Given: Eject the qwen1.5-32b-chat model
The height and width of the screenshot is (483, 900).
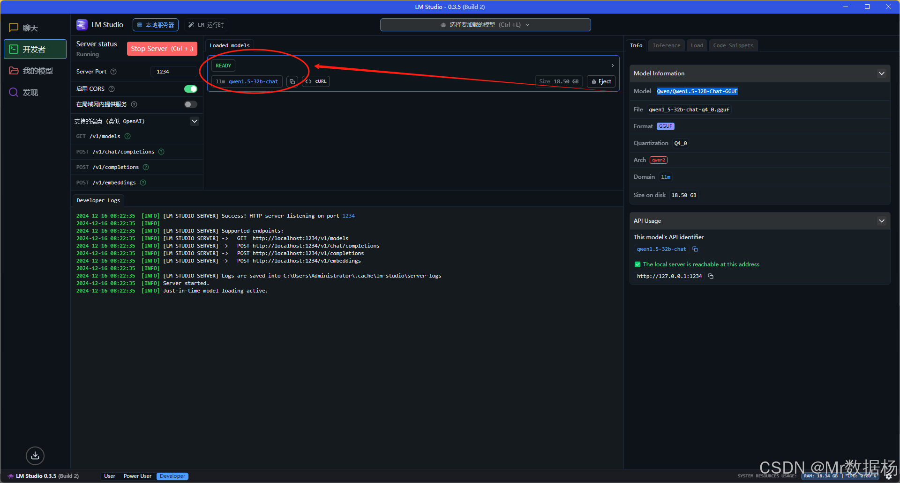Looking at the screenshot, I should [601, 81].
